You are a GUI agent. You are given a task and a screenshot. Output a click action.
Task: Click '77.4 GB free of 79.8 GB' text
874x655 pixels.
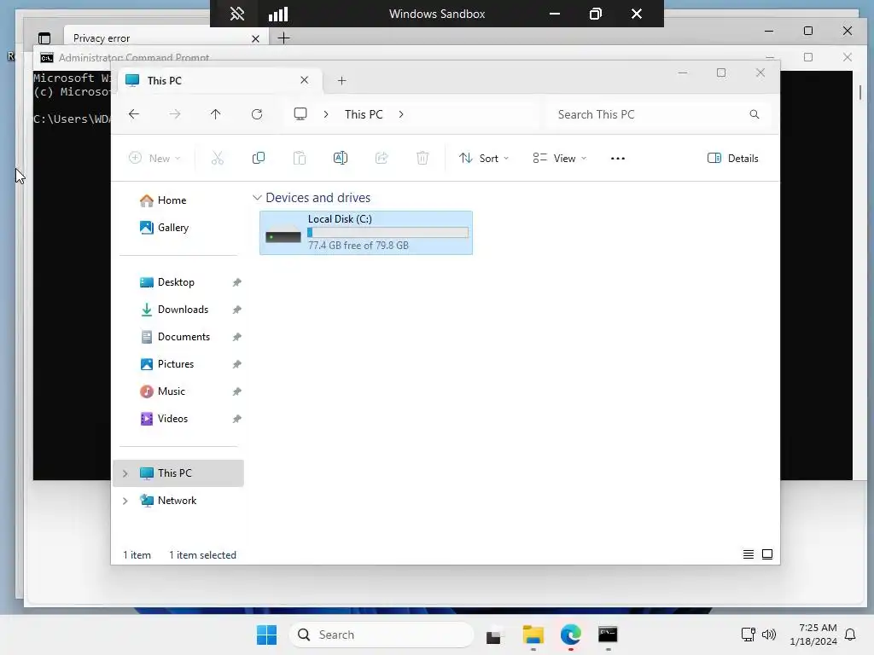coord(358,246)
